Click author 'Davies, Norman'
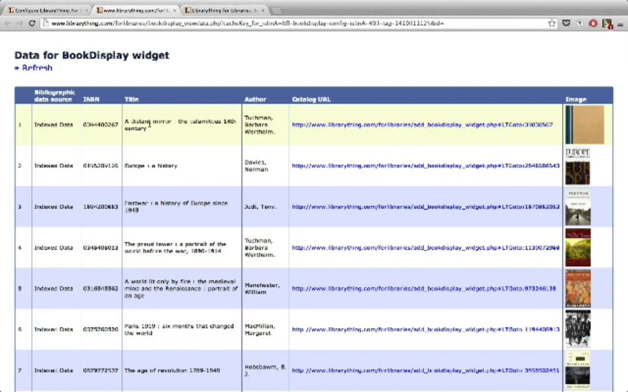The image size is (628, 392). coord(256,165)
